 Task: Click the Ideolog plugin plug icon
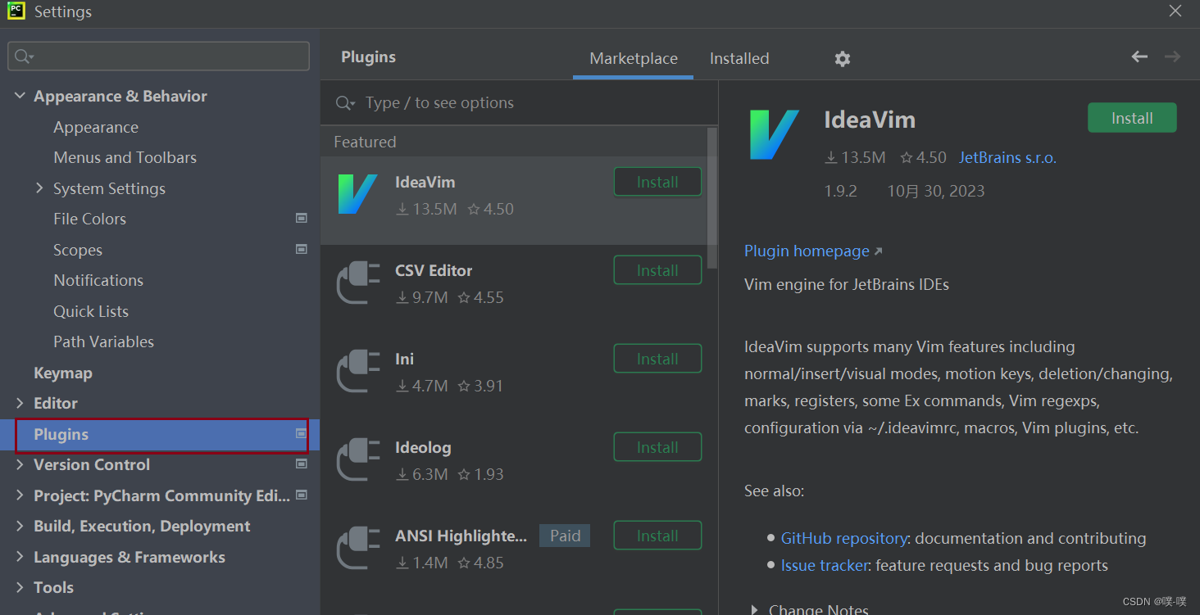tap(357, 459)
